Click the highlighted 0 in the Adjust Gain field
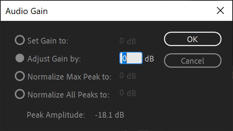Image resolution: width=233 pixels, height=131 pixels. click(124, 58)
